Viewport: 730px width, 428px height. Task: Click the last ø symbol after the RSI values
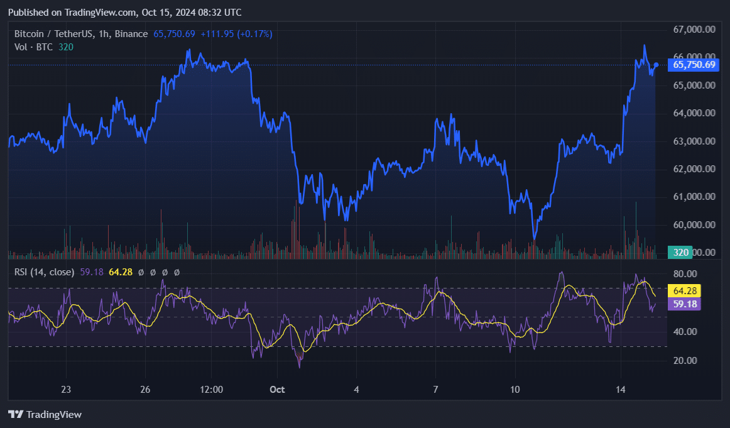(x=177, y=273)
